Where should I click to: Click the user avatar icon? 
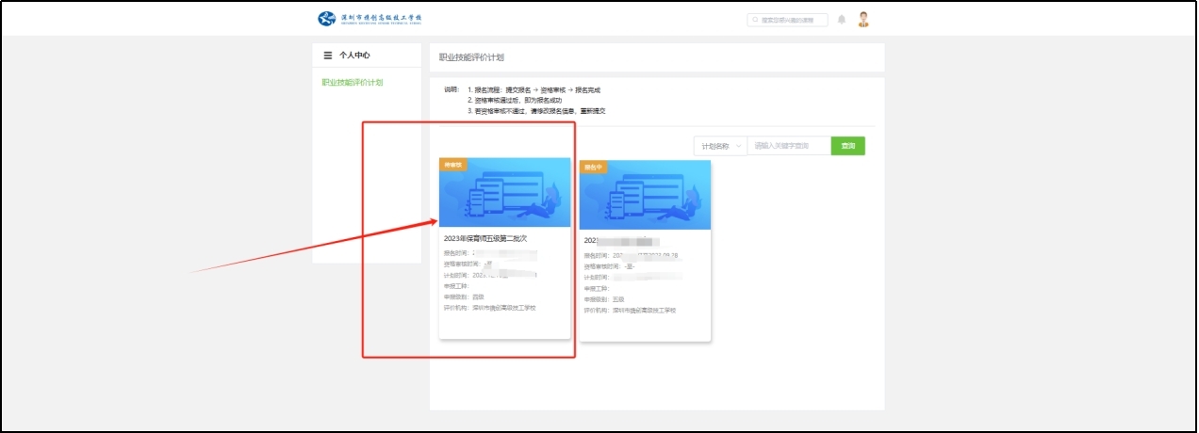point(863,20)
